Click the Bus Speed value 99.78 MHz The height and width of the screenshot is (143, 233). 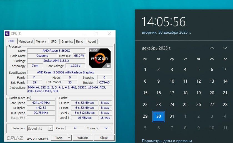(41, 113)
